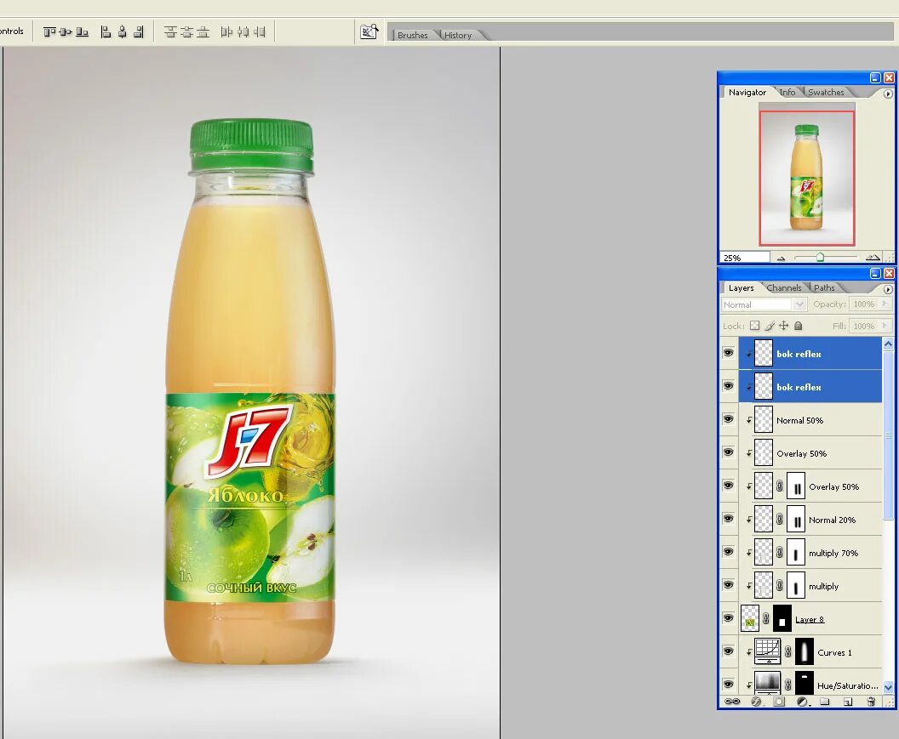Click the Opacity 100% field
This screenshot has width=899, height=739.
[x=864, y=304]
